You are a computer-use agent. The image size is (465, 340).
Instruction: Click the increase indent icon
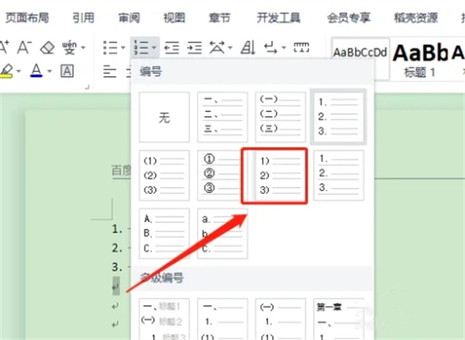point(195,47)
